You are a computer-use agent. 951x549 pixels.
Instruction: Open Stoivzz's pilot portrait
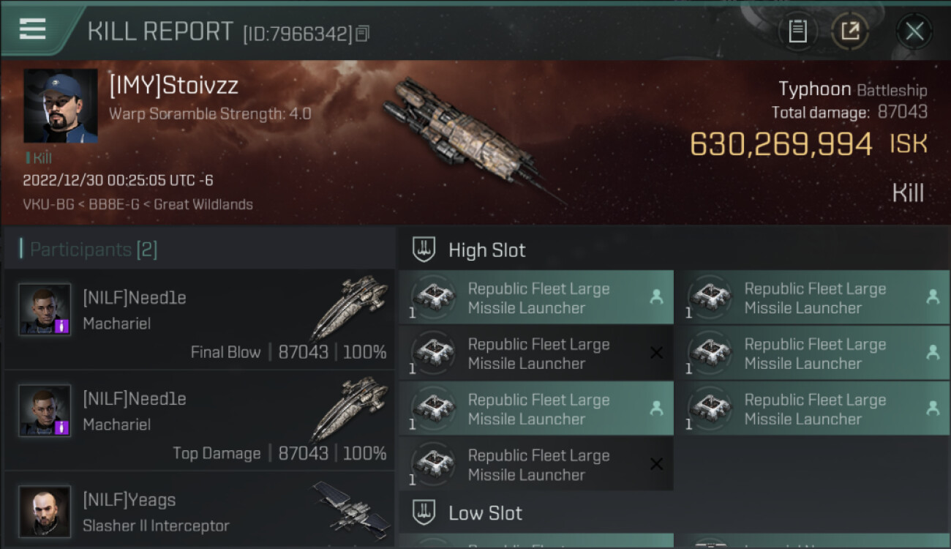61,106
